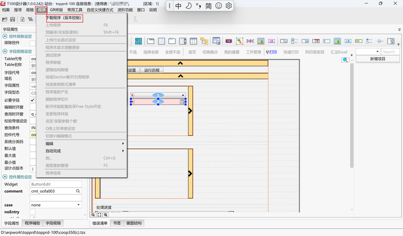Switch to the 程序辅助 tab
The width and height of the screenshot is (403, 236).
[33, 223]
